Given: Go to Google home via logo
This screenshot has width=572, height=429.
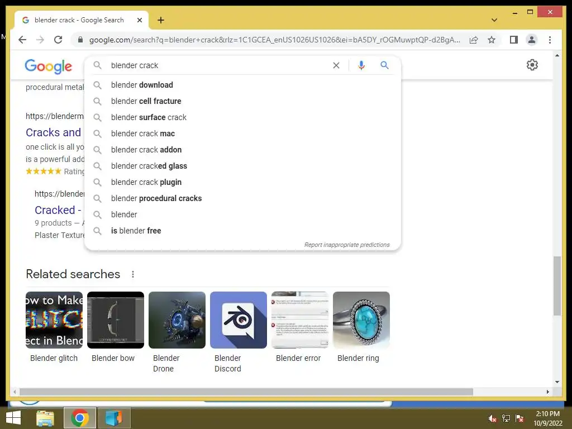Looking at the screenshot, I should tap(48, 66).
